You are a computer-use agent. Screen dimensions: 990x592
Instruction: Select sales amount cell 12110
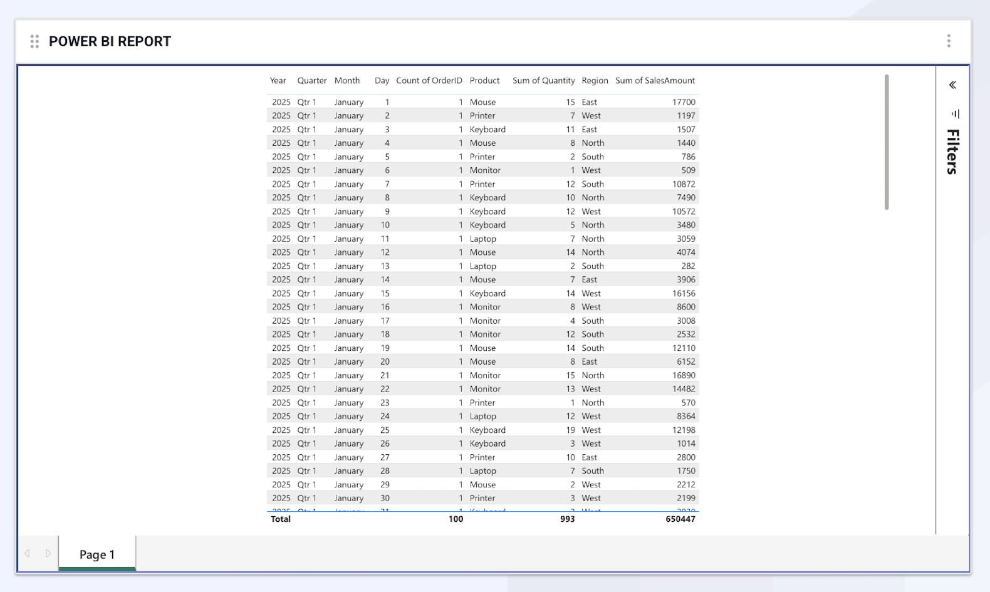(x=684, y=348)
